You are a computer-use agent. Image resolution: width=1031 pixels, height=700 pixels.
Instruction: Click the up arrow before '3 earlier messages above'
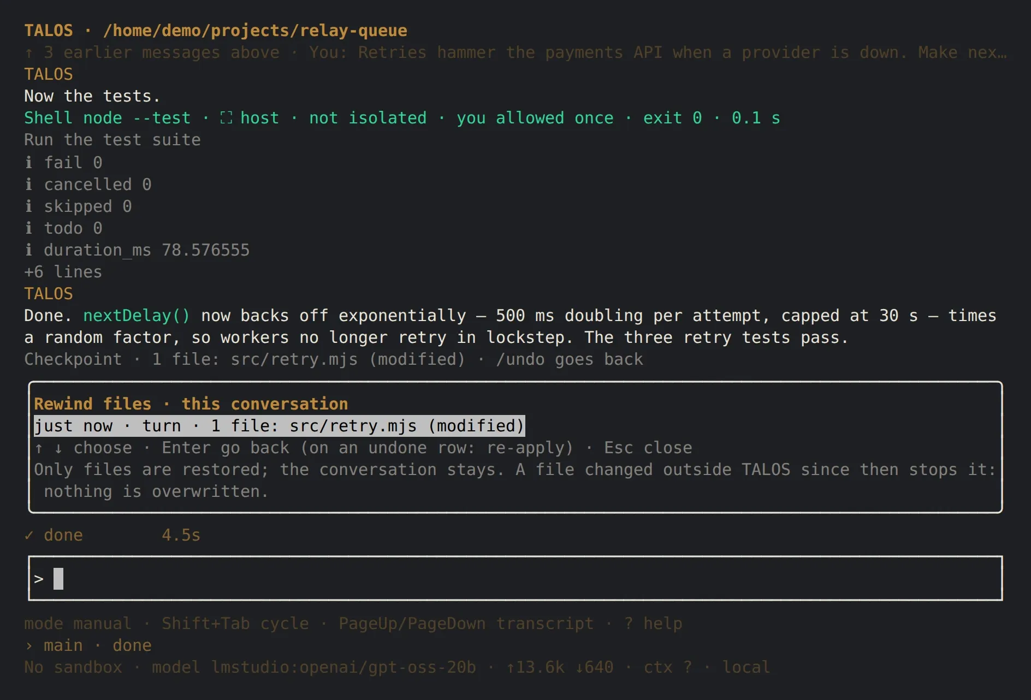pyautogui.click(x=29, y=52)
